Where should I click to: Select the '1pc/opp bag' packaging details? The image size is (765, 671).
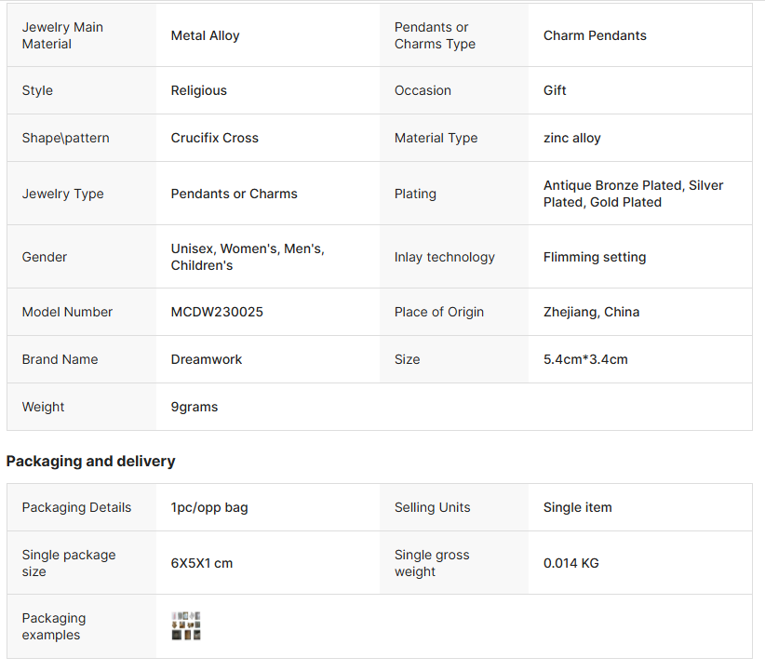tap(208, 507)
